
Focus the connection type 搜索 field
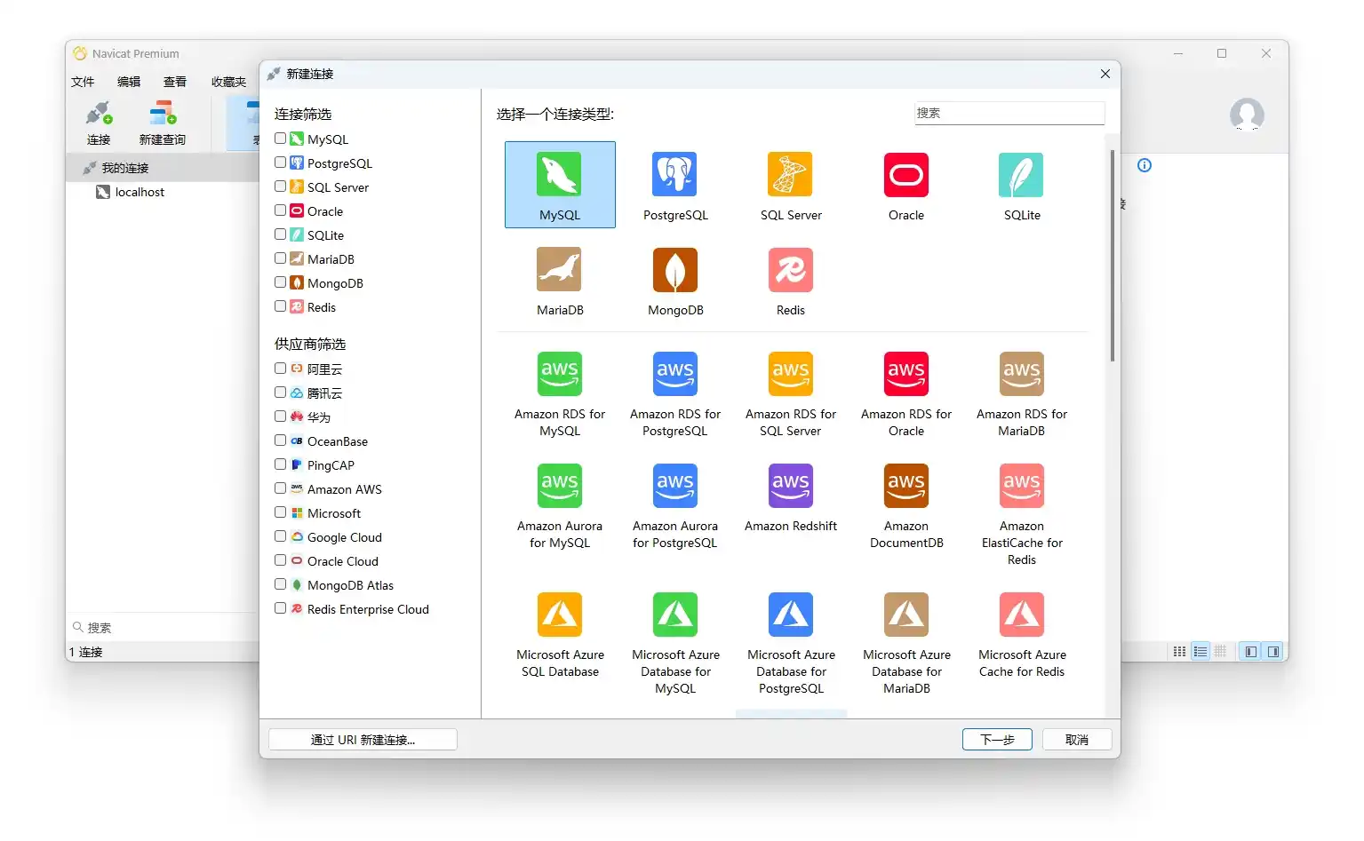[1009, 113]
